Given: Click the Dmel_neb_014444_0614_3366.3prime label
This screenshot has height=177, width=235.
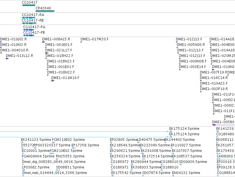Looking at the screenshot, I should (55, 173).
